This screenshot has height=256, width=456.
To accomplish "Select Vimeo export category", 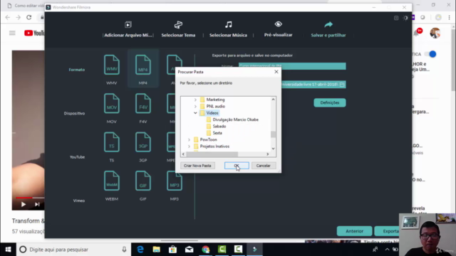I will [x=79, y=201].
